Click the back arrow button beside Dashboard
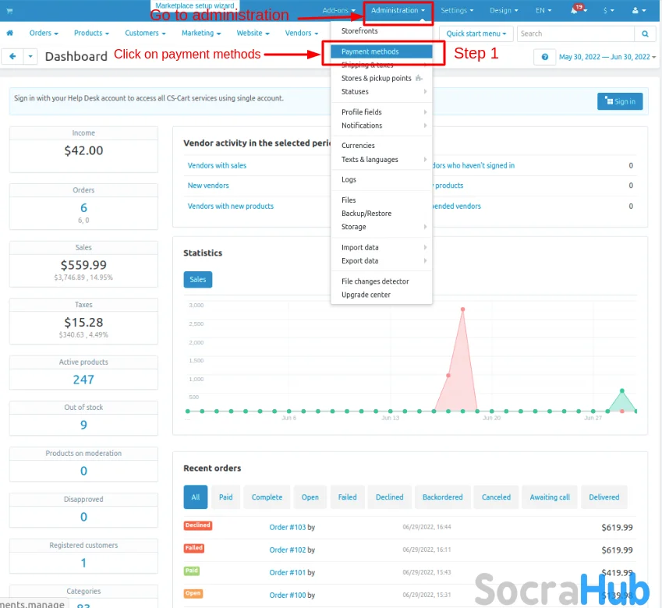Screen dimensions: 662x608 (x=13, y=57)
